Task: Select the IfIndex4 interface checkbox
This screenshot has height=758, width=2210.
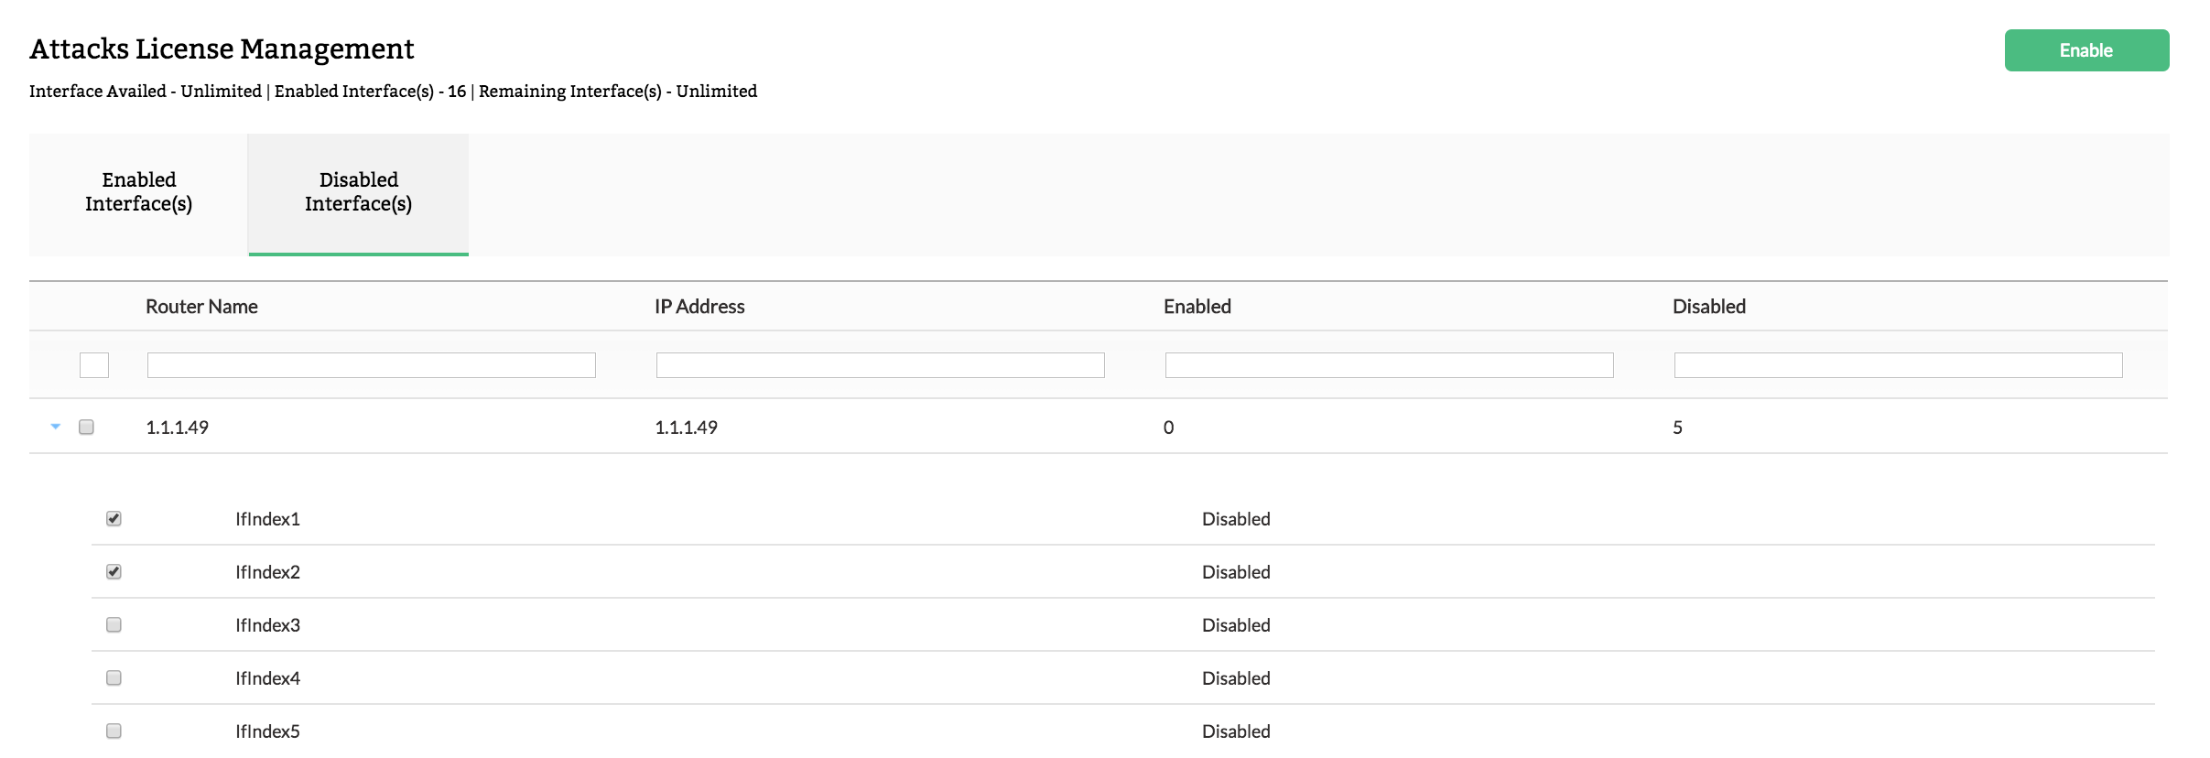Action: 114,678
